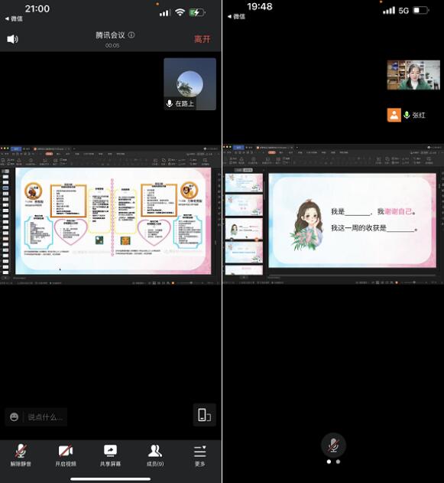Screen dimensions: 444x483
Task: Select the girl illustration slide thumbnail in sidebar
Action: [x=244, y=229]
